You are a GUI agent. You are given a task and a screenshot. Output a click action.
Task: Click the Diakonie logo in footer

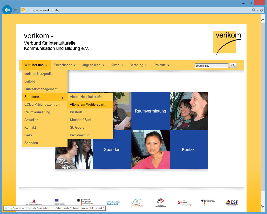click(x=113, y=203)
